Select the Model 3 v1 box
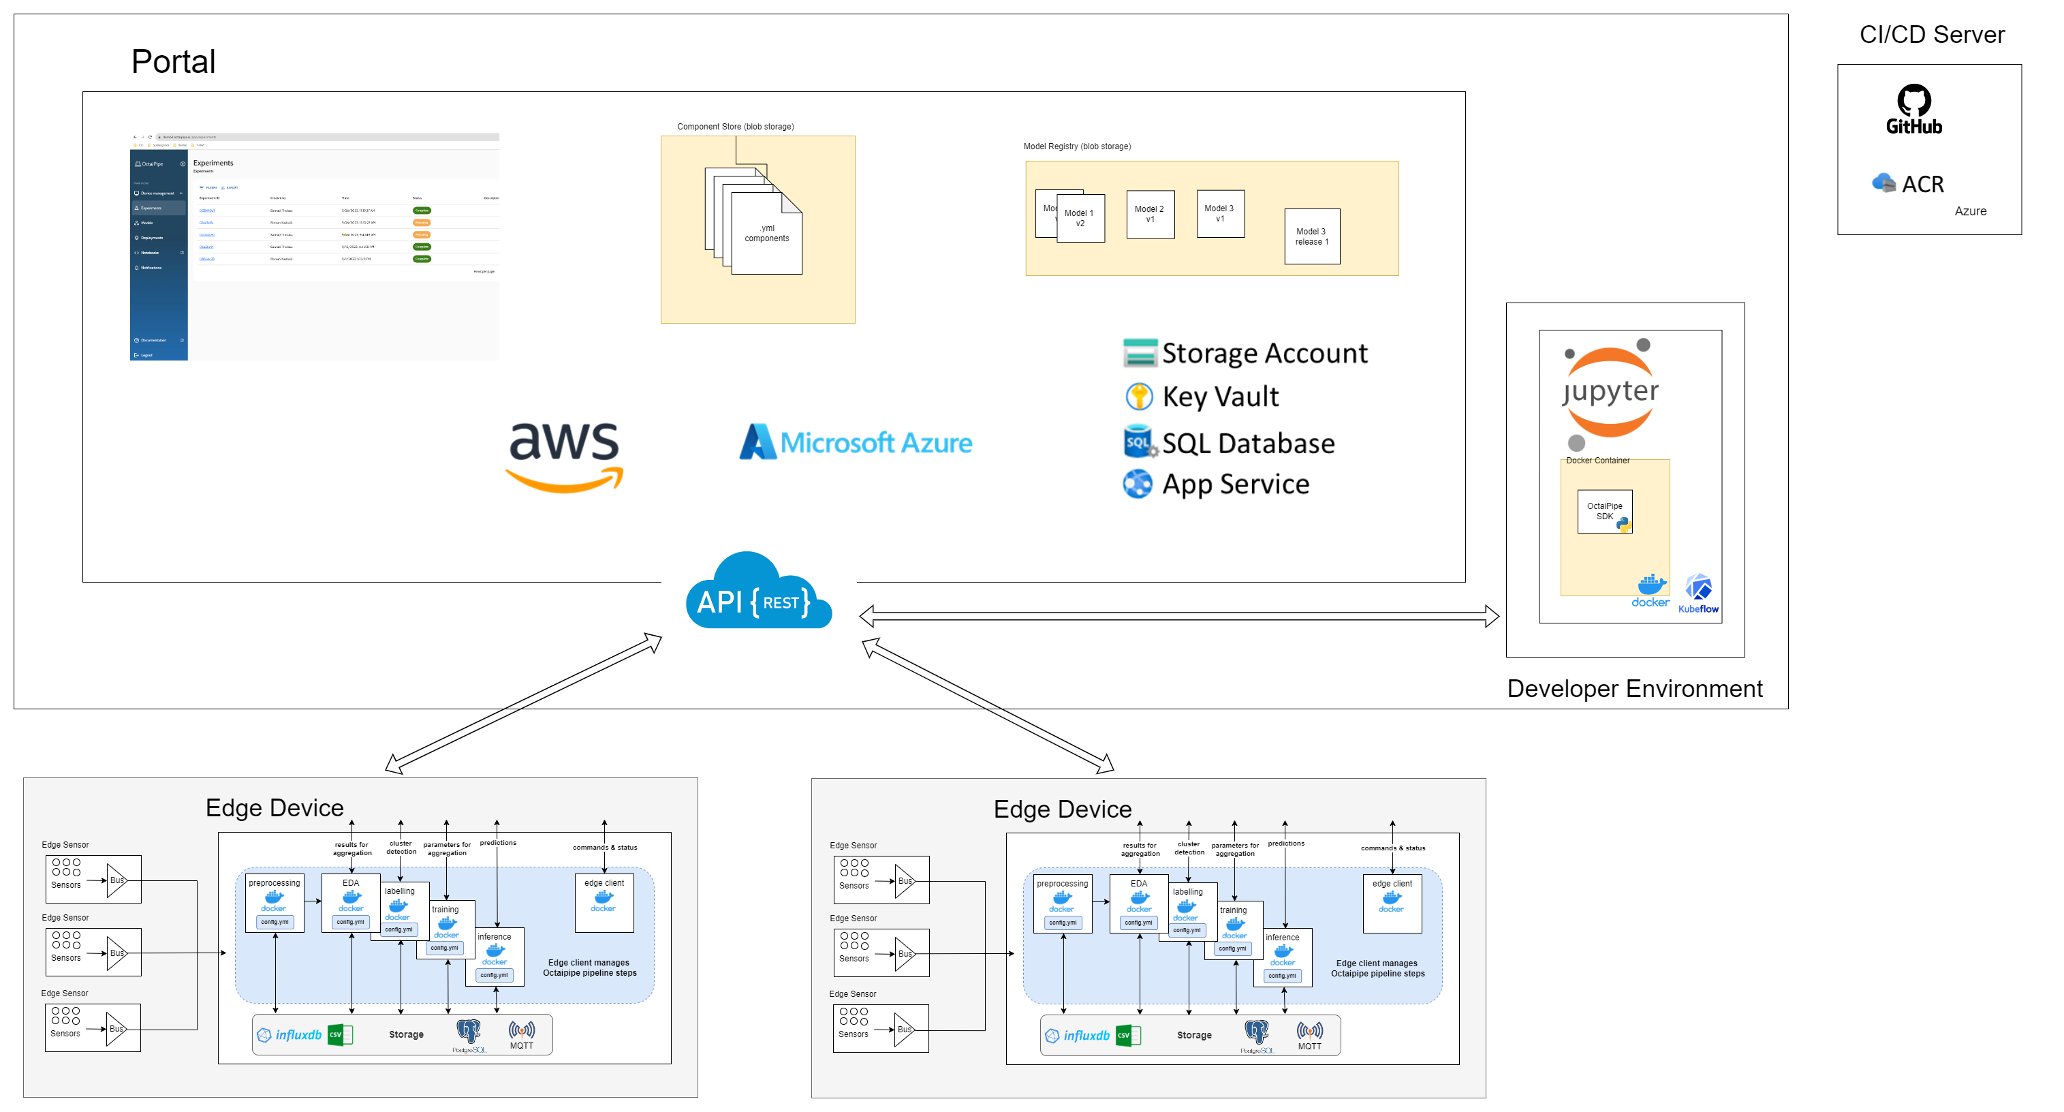This screenshot has width=2064, height=1112. point(1220,213)
